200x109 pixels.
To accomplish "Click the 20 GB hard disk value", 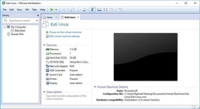I will [x=73, y=58].
